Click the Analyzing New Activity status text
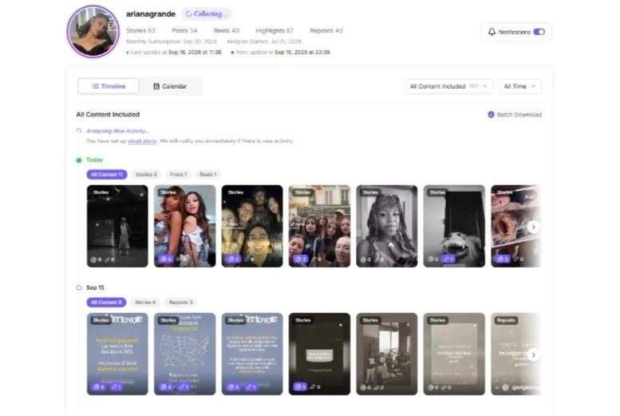The width and height of the screenshot is (620, 416). click(x=117, y=131)
